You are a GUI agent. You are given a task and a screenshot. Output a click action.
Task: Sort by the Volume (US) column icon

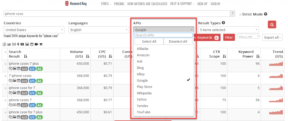[87, 56]
